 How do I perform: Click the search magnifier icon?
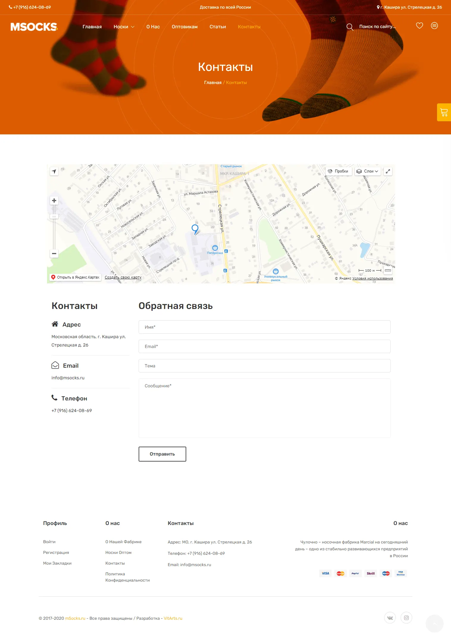click(350, 27)
